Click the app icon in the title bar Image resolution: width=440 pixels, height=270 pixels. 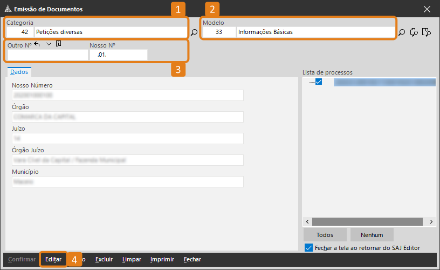point(7,9)
